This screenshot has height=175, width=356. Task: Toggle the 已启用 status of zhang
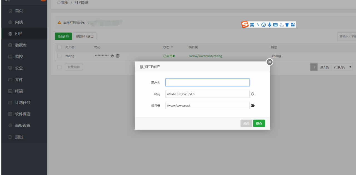point(169,56)
